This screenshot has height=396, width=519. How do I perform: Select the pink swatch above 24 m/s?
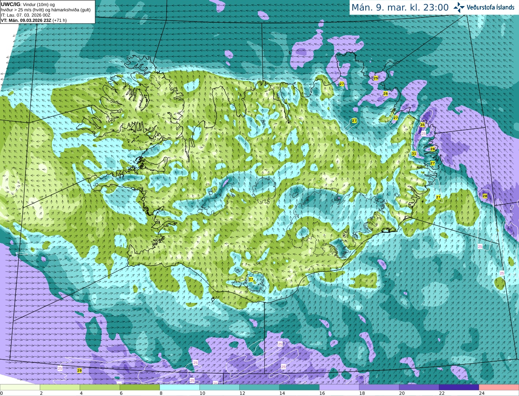(x=499, y=387)
